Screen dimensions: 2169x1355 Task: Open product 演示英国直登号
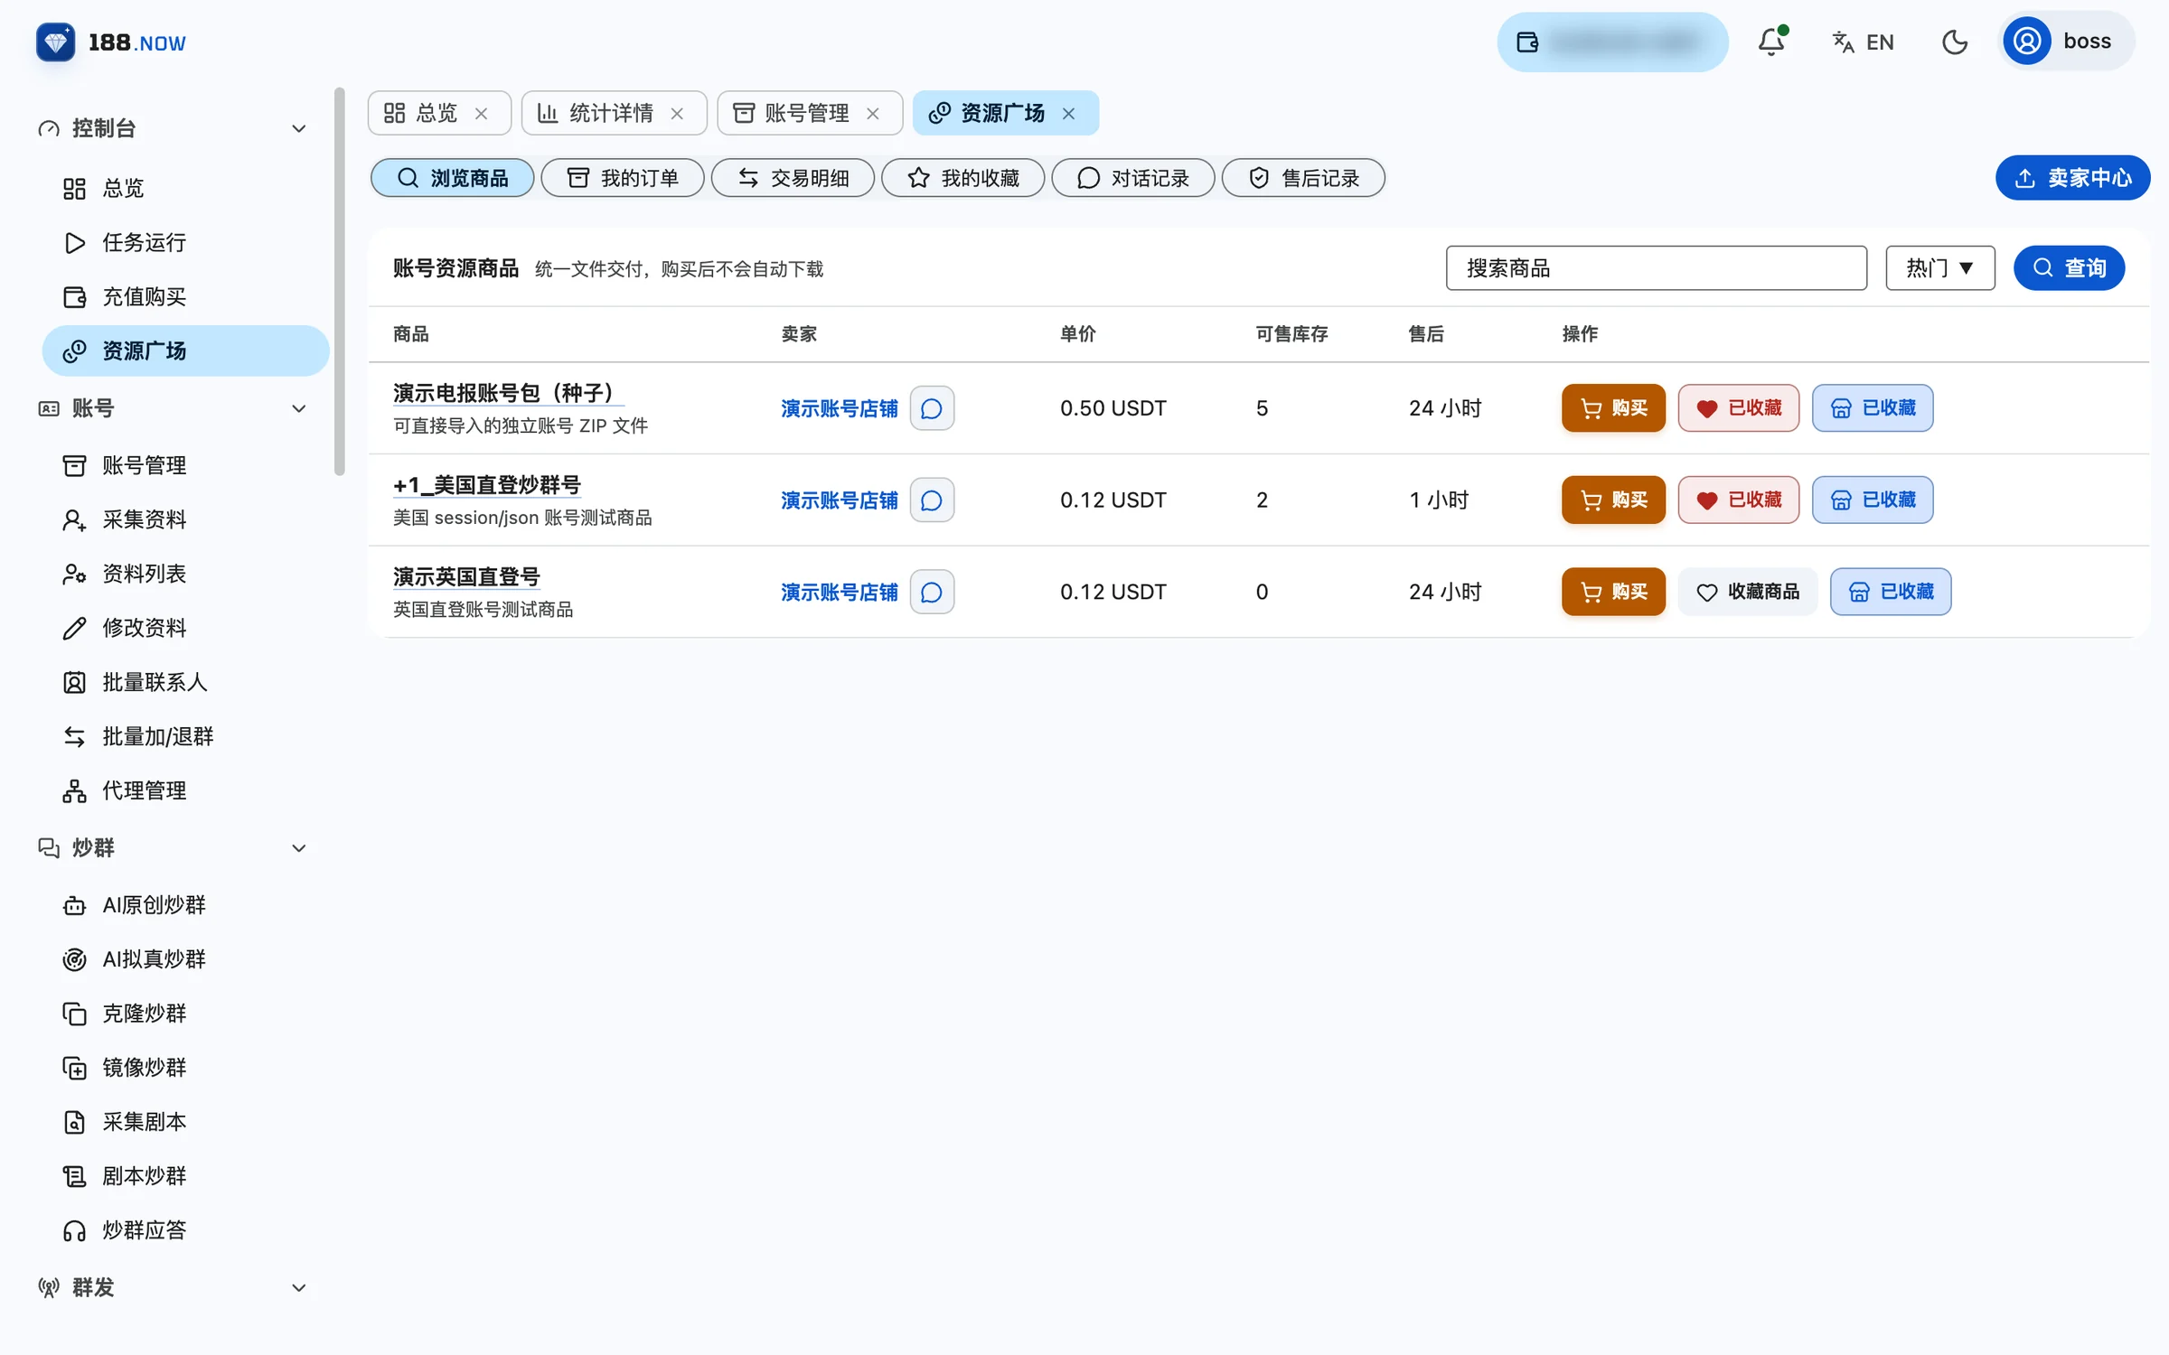point(466,577)
